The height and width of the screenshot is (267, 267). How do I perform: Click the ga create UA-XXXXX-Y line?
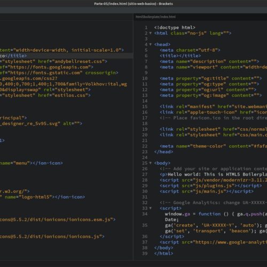click(x=216, y=225)
